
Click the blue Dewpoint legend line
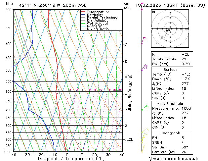point(83,15)
